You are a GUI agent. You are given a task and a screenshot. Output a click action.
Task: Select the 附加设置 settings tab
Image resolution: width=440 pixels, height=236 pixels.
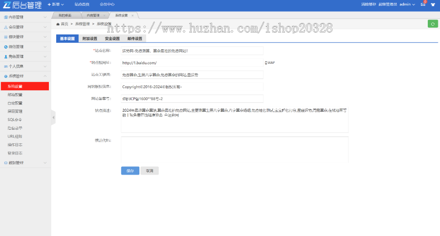point(90,39)
